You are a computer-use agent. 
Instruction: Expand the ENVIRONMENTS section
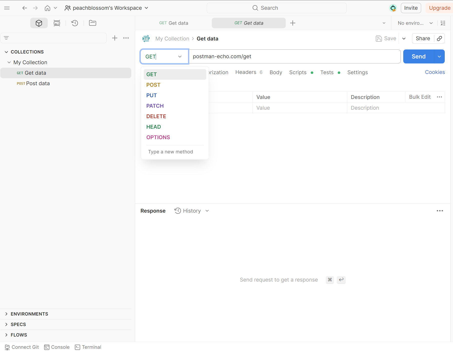6,314
